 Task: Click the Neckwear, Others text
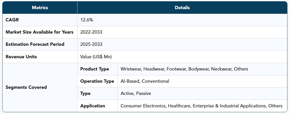coord(230,69)
